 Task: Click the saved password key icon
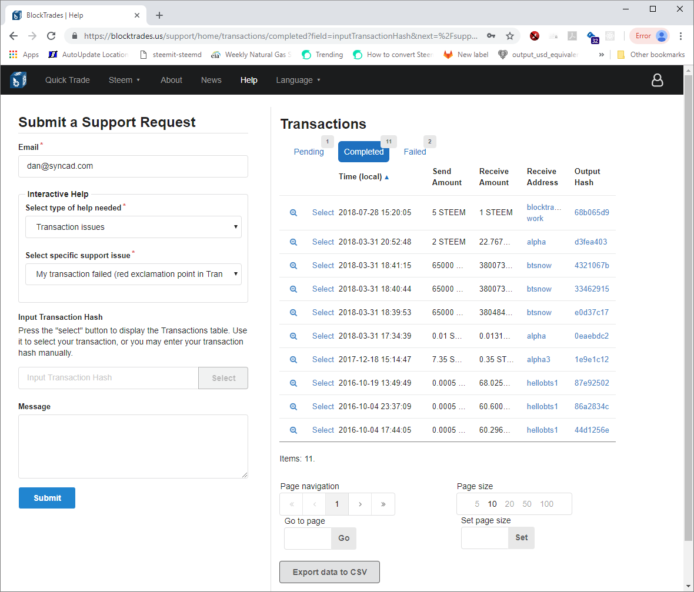[491, 36]
